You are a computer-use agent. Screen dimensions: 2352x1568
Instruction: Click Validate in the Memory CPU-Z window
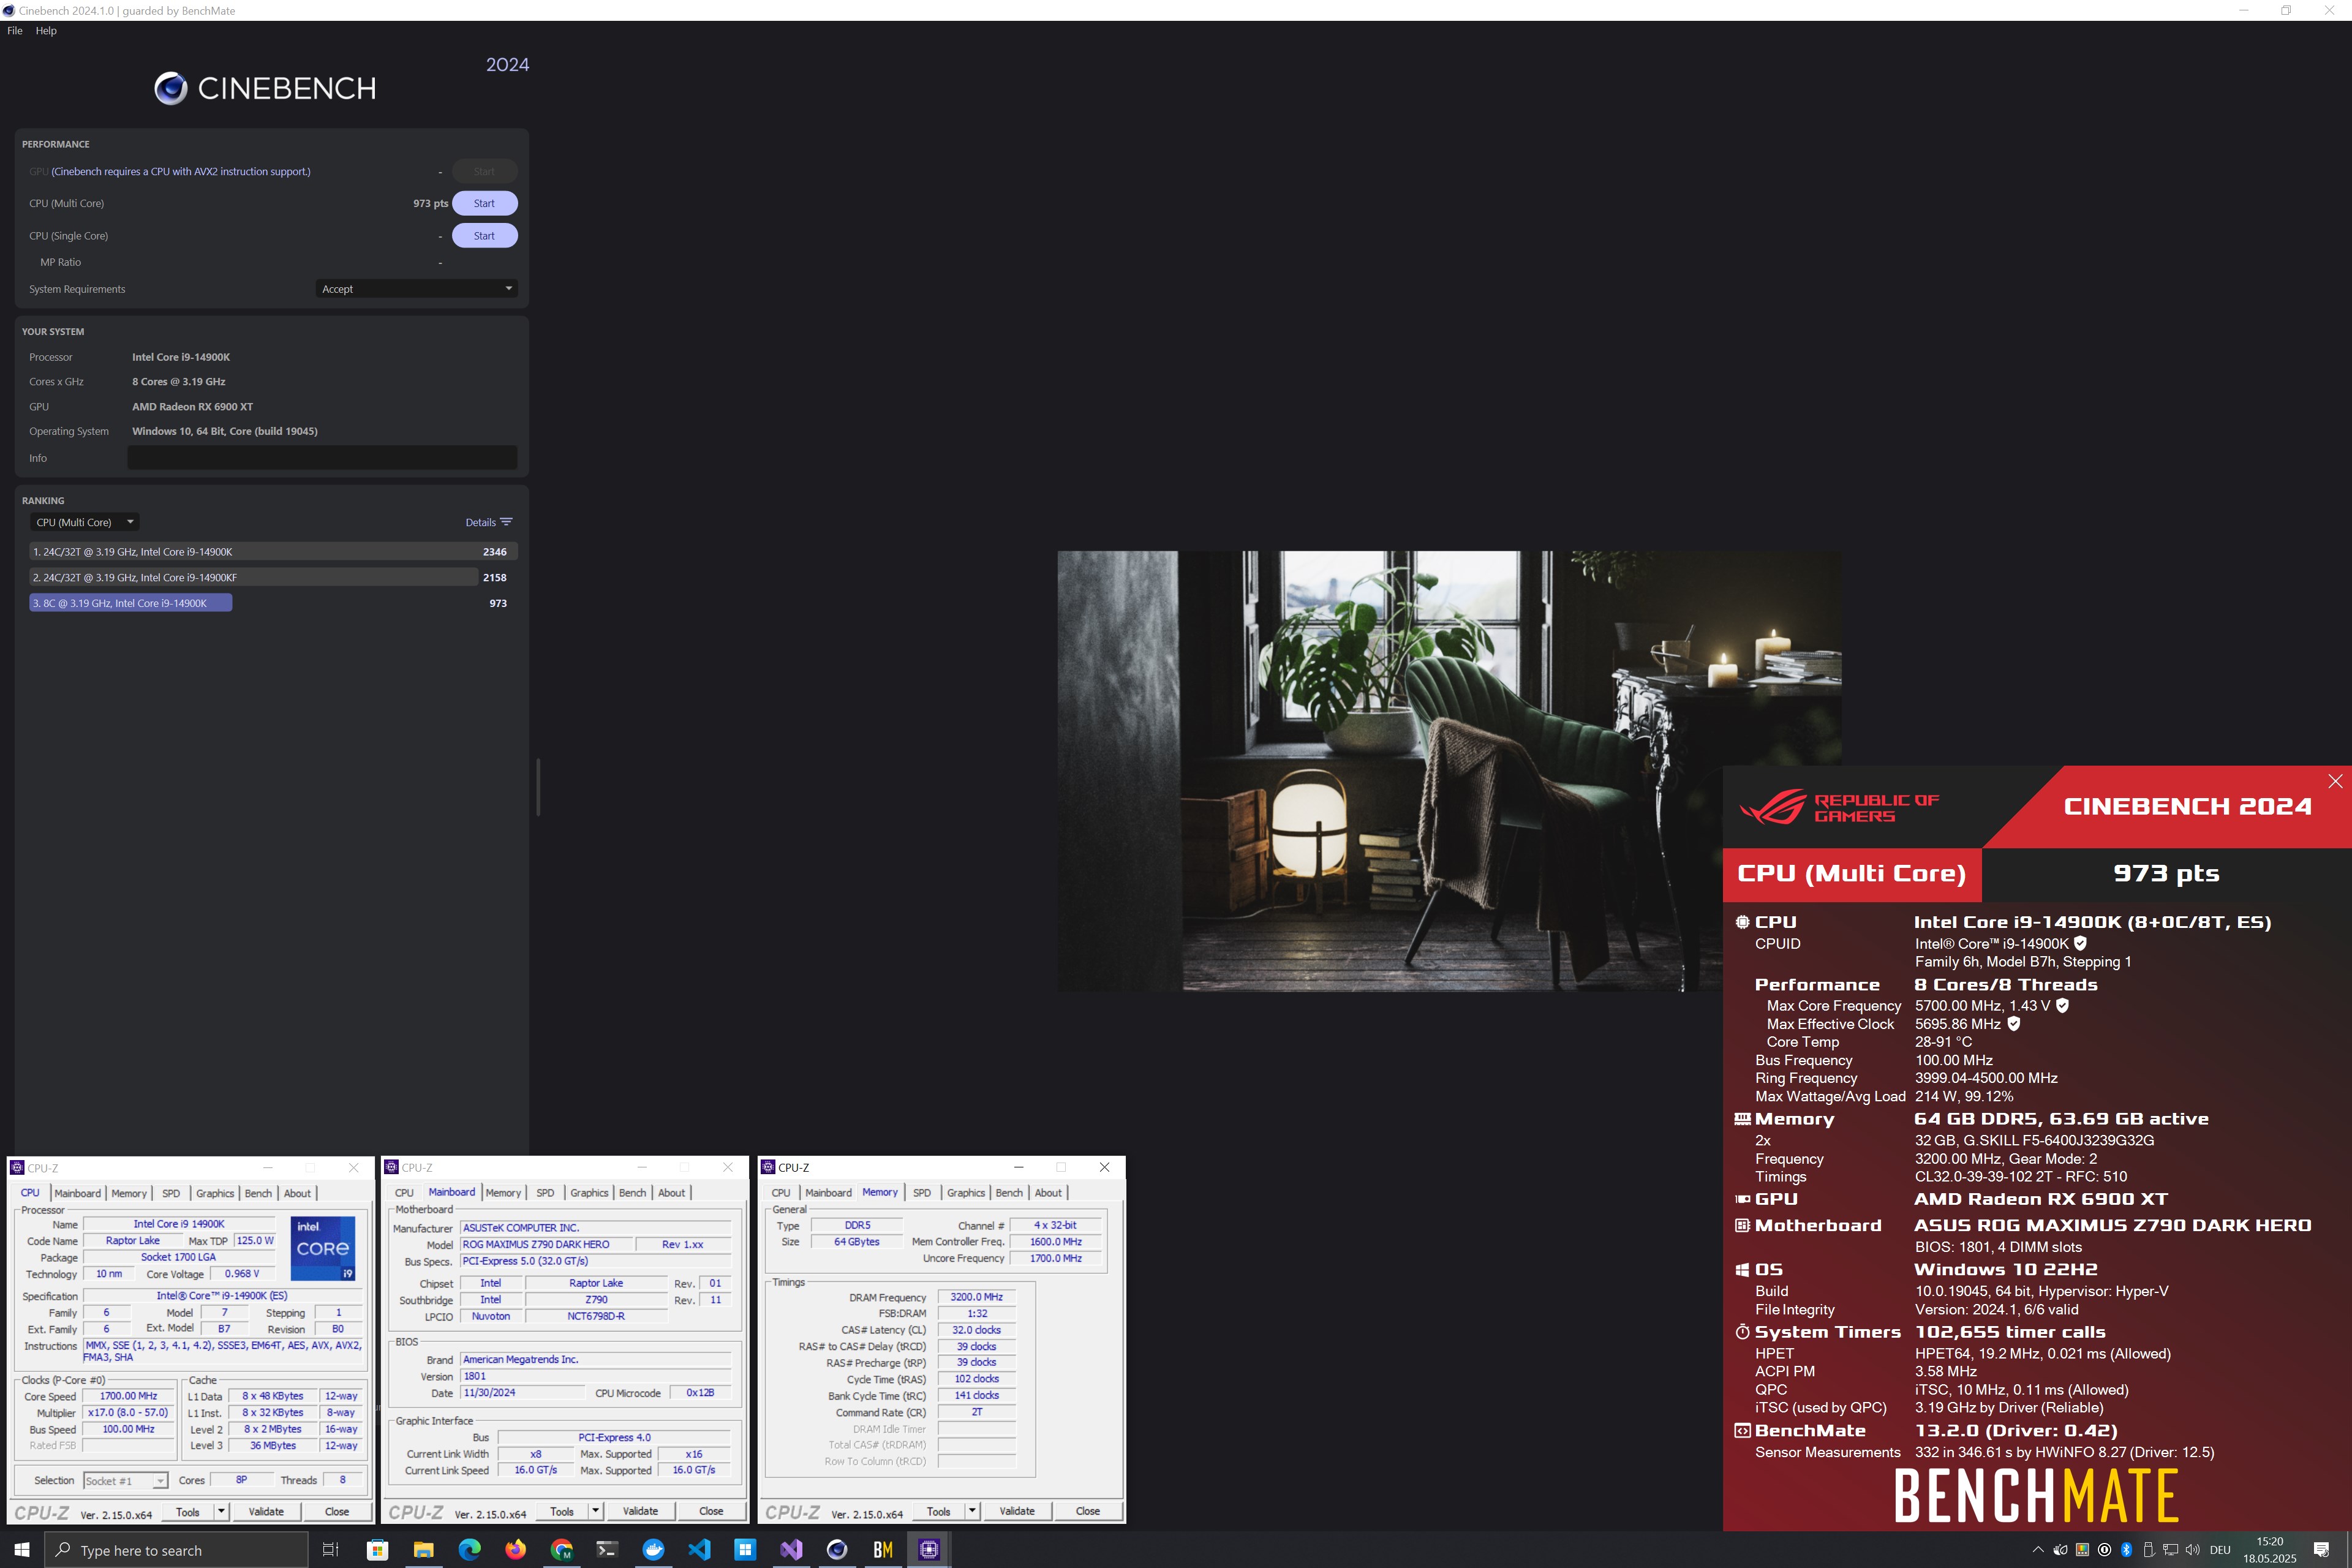(1017, 1511)
